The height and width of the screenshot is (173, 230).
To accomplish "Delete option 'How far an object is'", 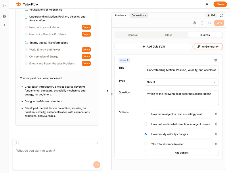I will pos(216,114).
